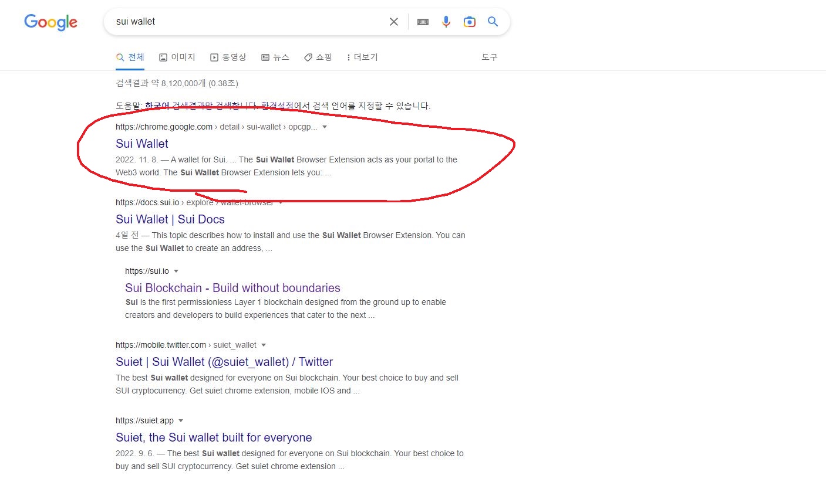Click the '4일 전' snippet date
826x482 pixels.
127,235
